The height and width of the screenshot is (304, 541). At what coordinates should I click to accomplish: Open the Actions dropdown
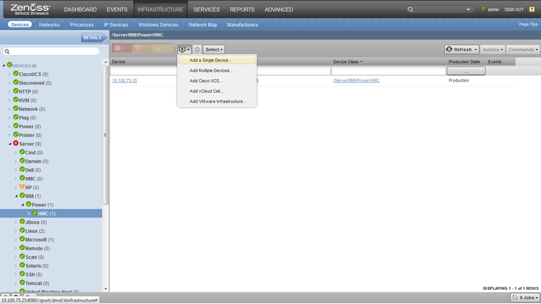coord(493,49)
